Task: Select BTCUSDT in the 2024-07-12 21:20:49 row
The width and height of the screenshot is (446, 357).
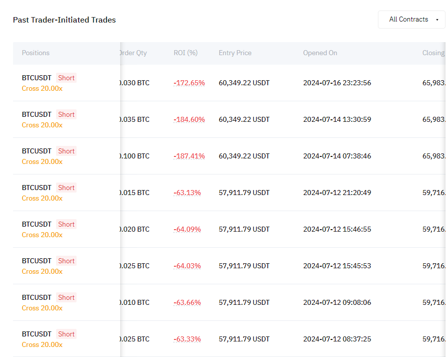Action: pyautogui.click(x=37, y=188)
